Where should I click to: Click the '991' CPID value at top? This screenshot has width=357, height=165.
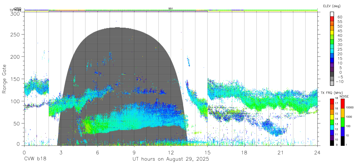click(171, 9)
